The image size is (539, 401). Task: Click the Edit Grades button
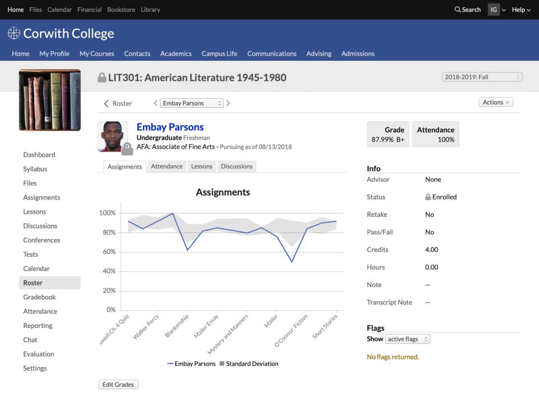(x=118, y=384)
